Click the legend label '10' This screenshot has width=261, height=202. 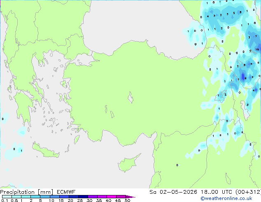[51, 200]
